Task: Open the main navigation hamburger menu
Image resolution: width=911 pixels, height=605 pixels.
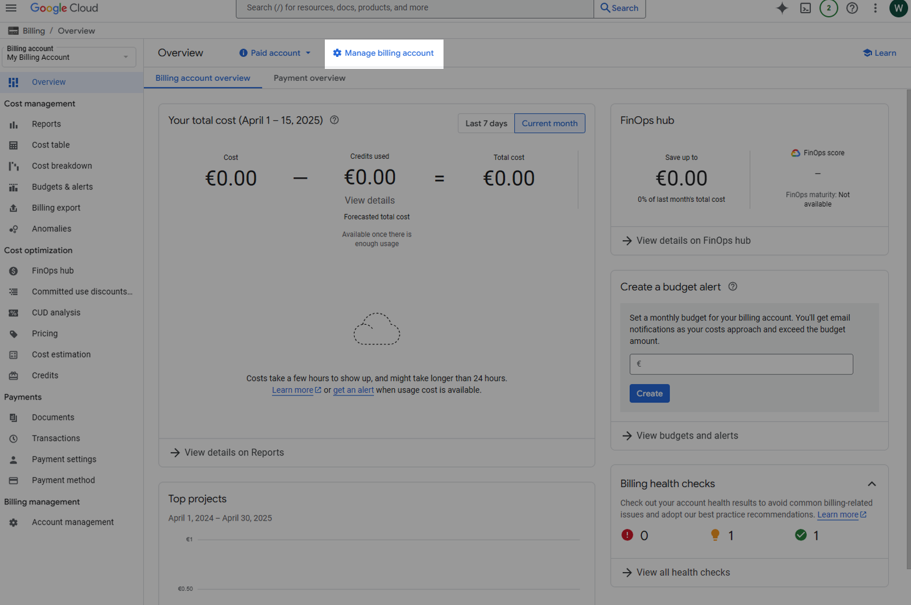Action: coord(11,8)
